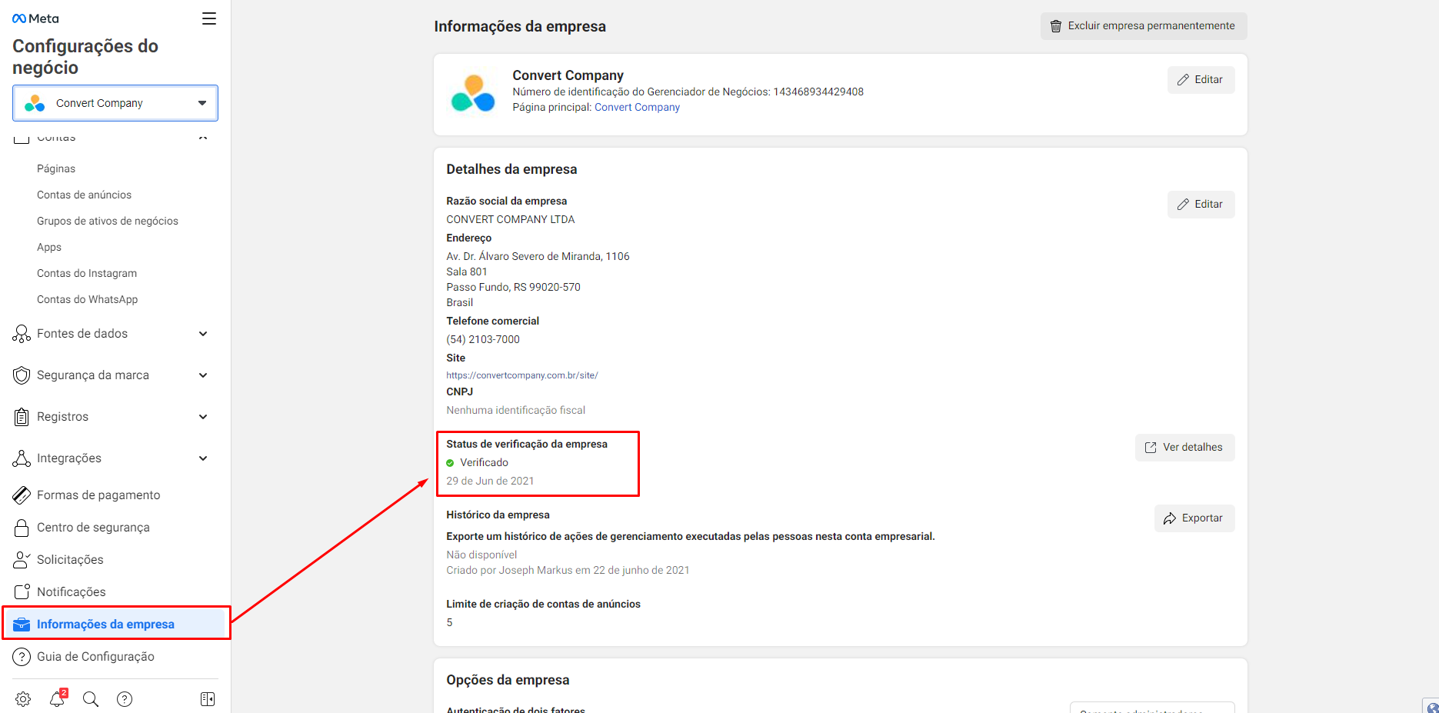Click the Passo Fundo, RS 99020-570 line
The height and width of the screenshot is (713, 1439).
(513, 288)
